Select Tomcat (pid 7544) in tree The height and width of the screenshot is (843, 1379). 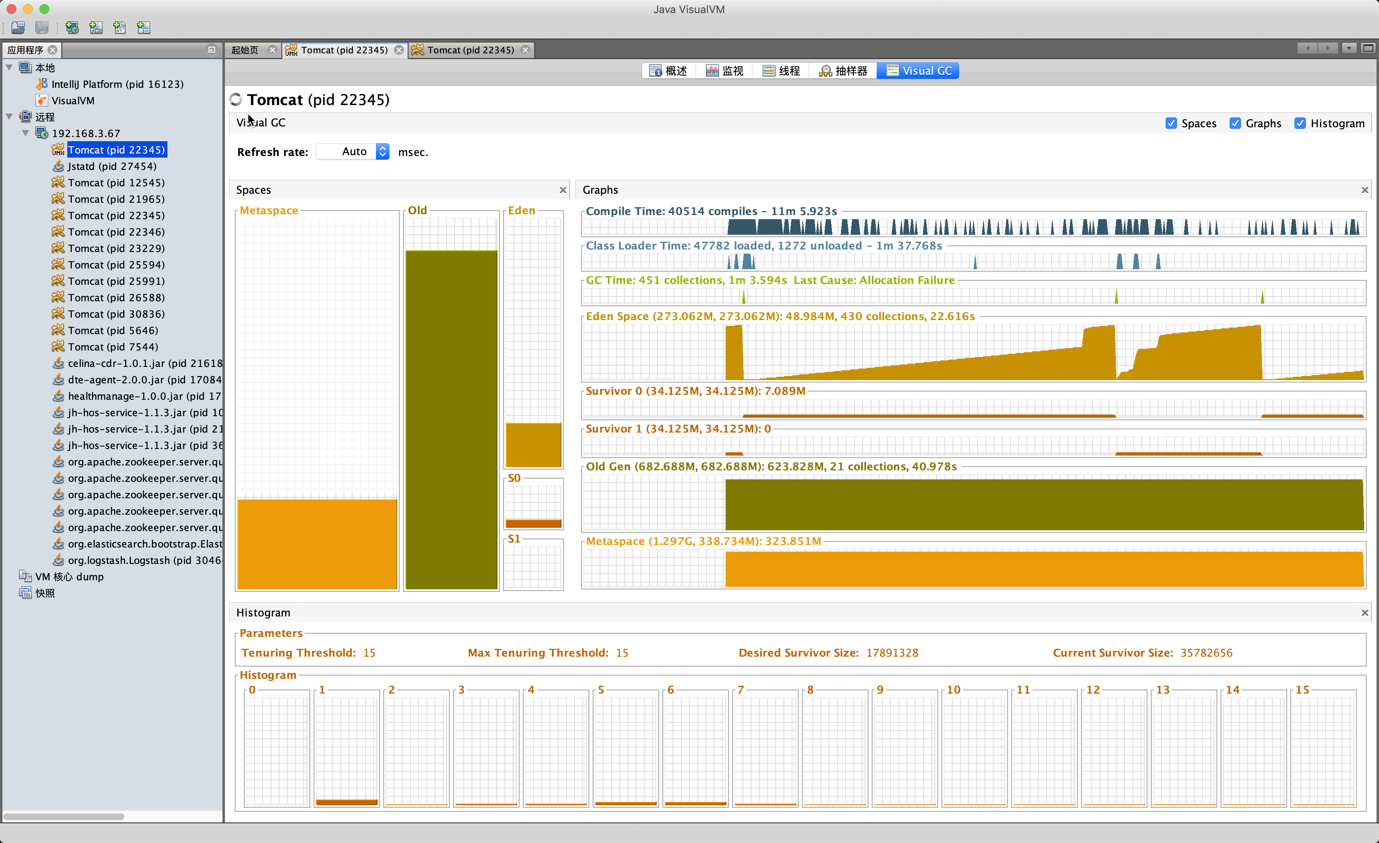[105, 346]
